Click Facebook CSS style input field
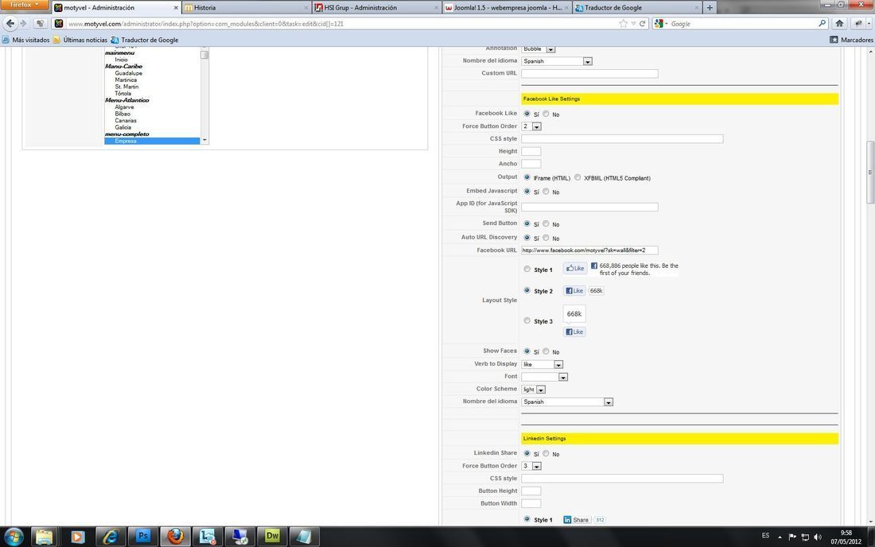This screenshot has width=875, height=547. [622, 139]
